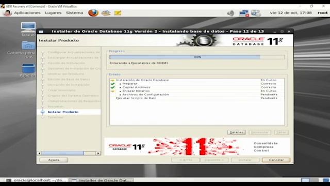Viewport: 330px width, 186px height.
Task: Click arrow icon beside Instalación de Oracle Database
Action: point(112,80)
